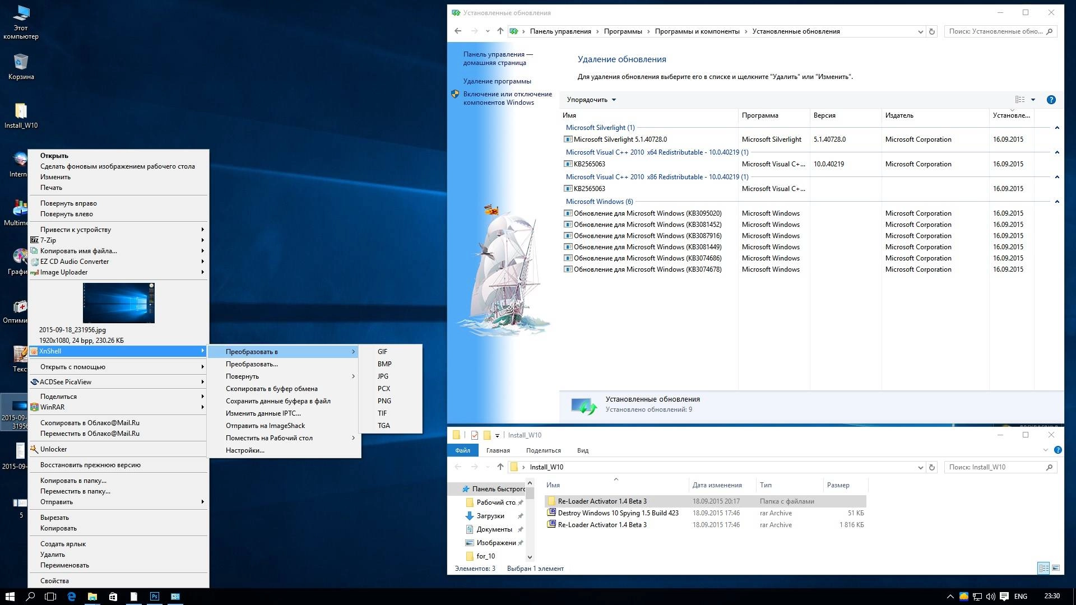The width and height of the screenshot is (1076, 605).
Task: Launch Microsoft Edge from the taskbar
Action: [x=72, y=597]
